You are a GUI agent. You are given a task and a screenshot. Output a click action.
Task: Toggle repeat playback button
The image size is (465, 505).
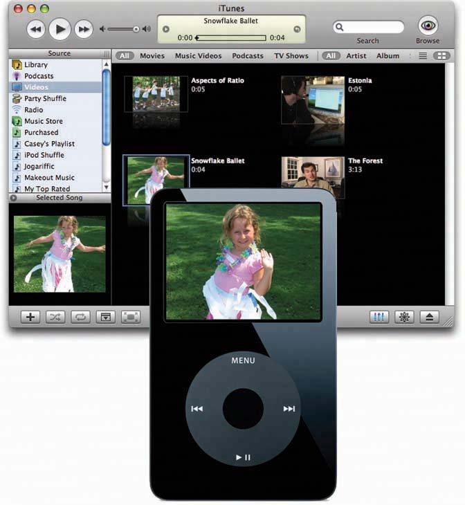pos(80,317)
